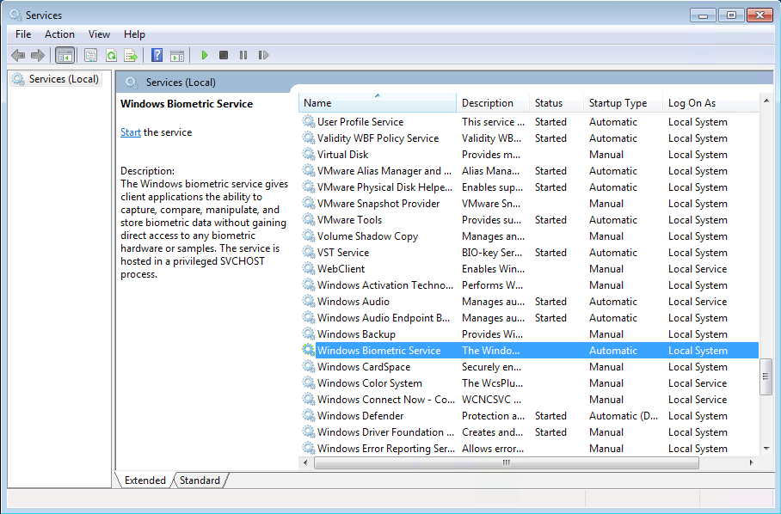Click the gear icon beside User Profile Service
781x514 pixels.
[x=309, y=121]
